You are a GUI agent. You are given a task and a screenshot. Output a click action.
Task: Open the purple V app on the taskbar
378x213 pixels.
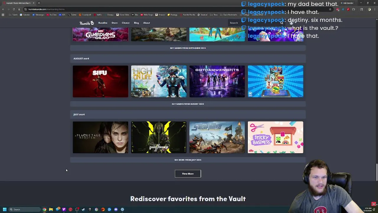pyautogui.click(x=64, y=209)
